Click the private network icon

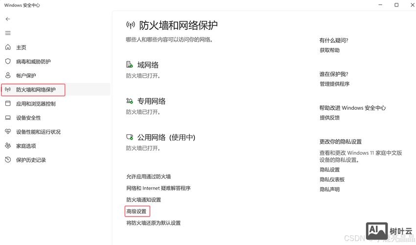(x=130, y=101)
